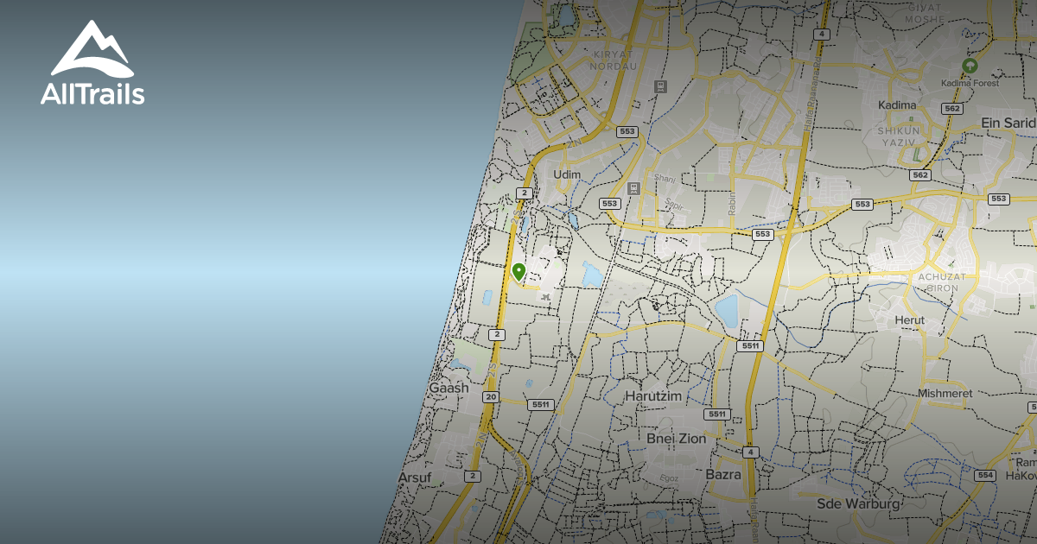This screenshot has height=544, width=1037.
Task: Click the route 554 road shield
Action: [984, 476]
